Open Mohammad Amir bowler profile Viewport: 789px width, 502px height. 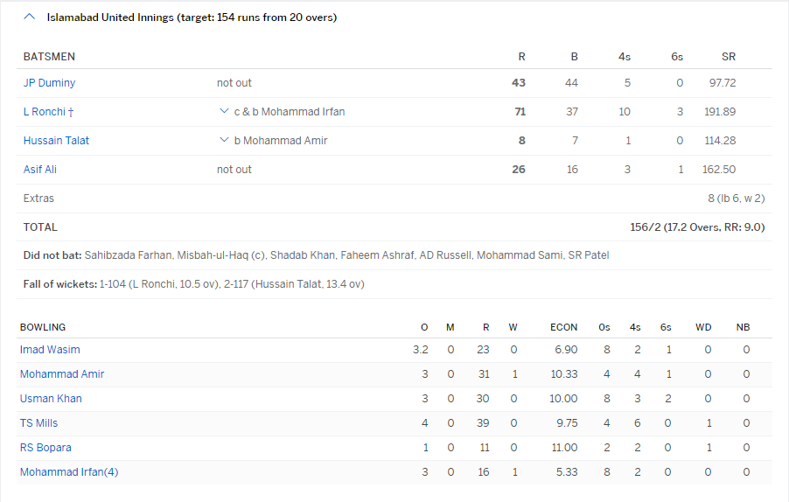[x=62, y=374]
